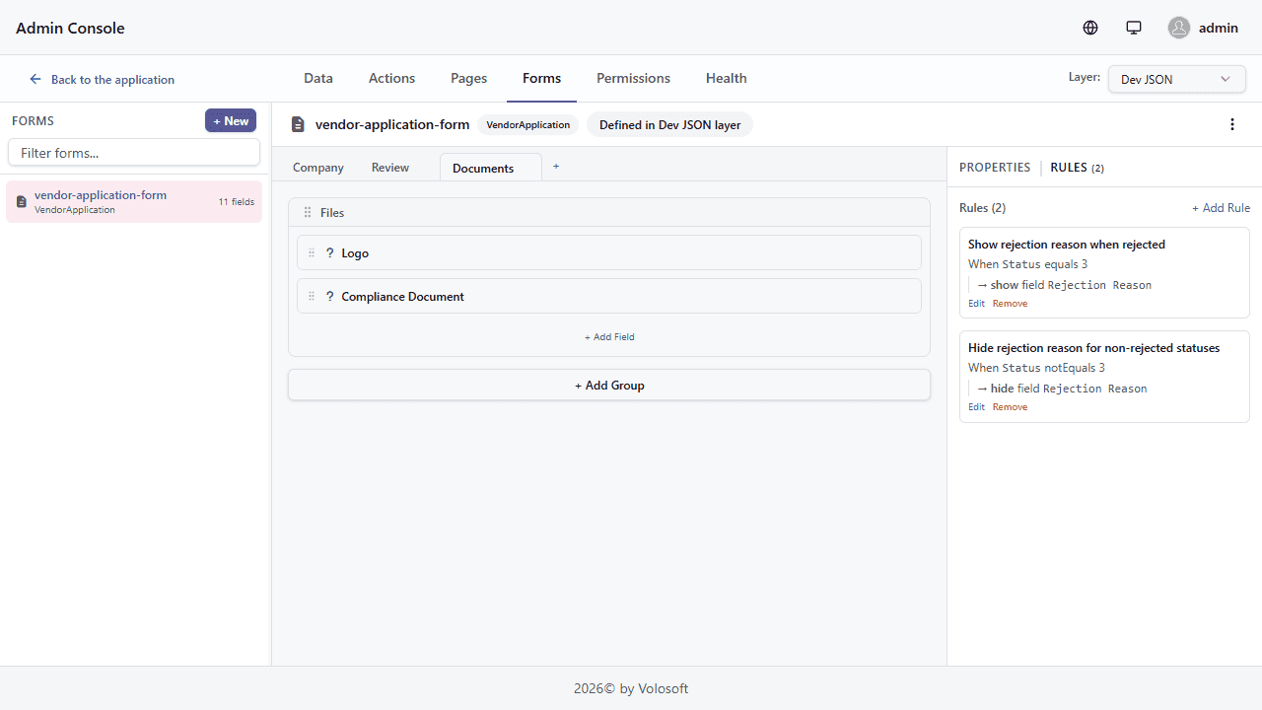Select vendor-application-form in forms list

[x=134, y=201]
